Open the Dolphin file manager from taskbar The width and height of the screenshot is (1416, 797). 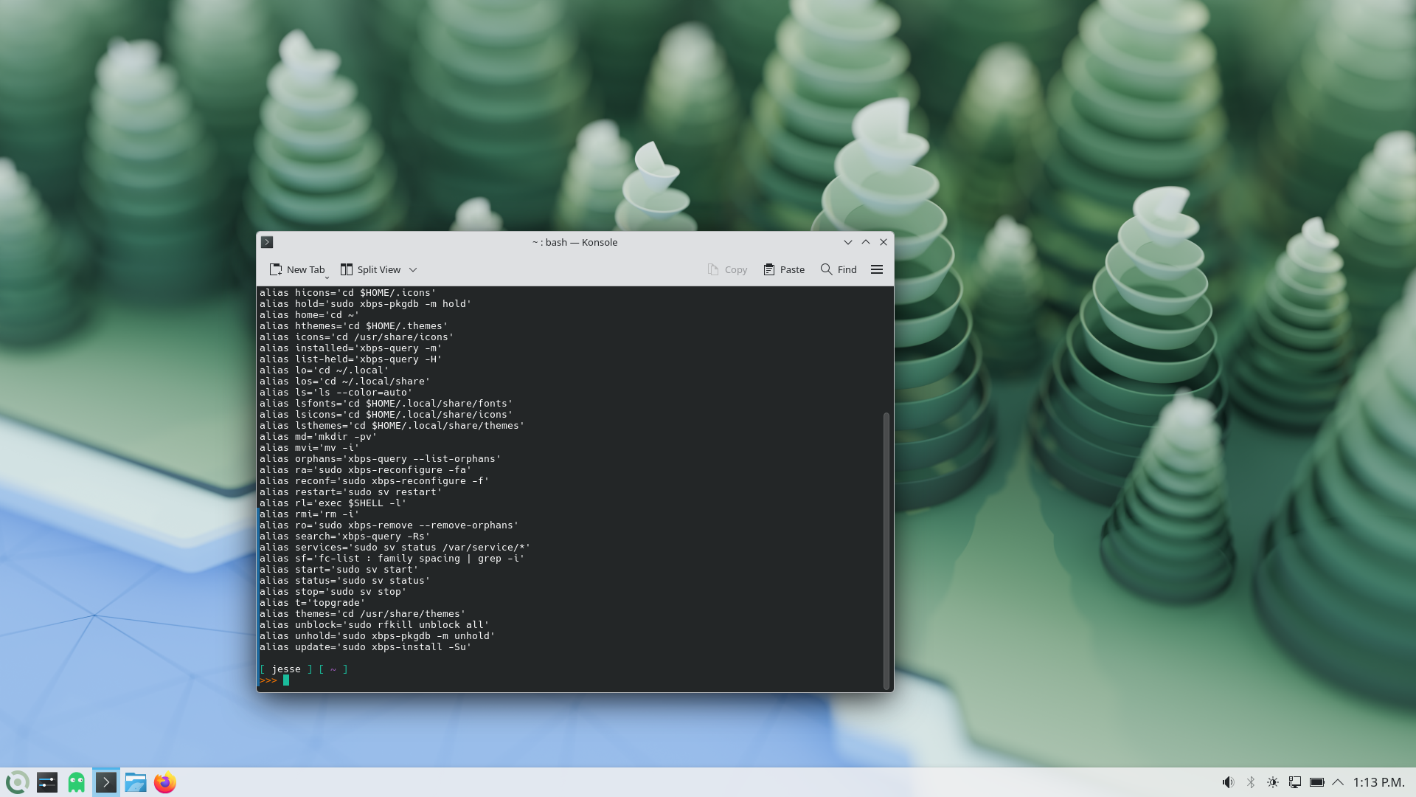136,782
